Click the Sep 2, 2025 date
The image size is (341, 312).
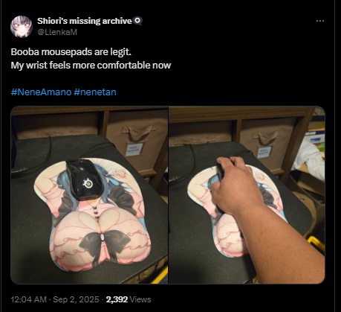tap(76, 299)
